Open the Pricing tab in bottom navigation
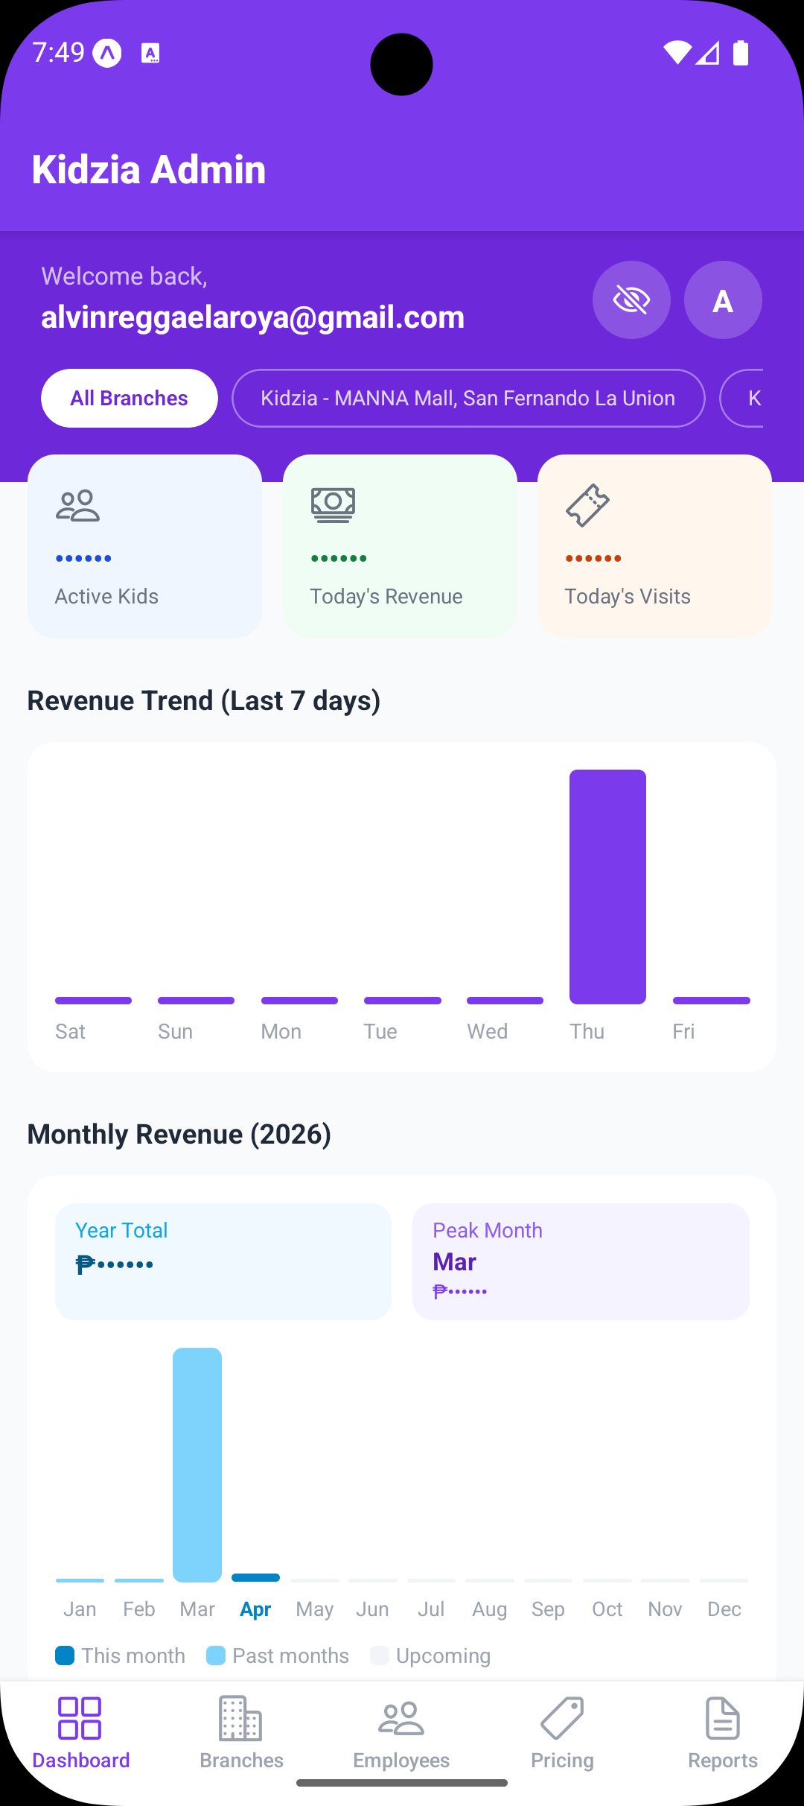The width and height of the screenshot is (804, 1806). coord(562,1734)
